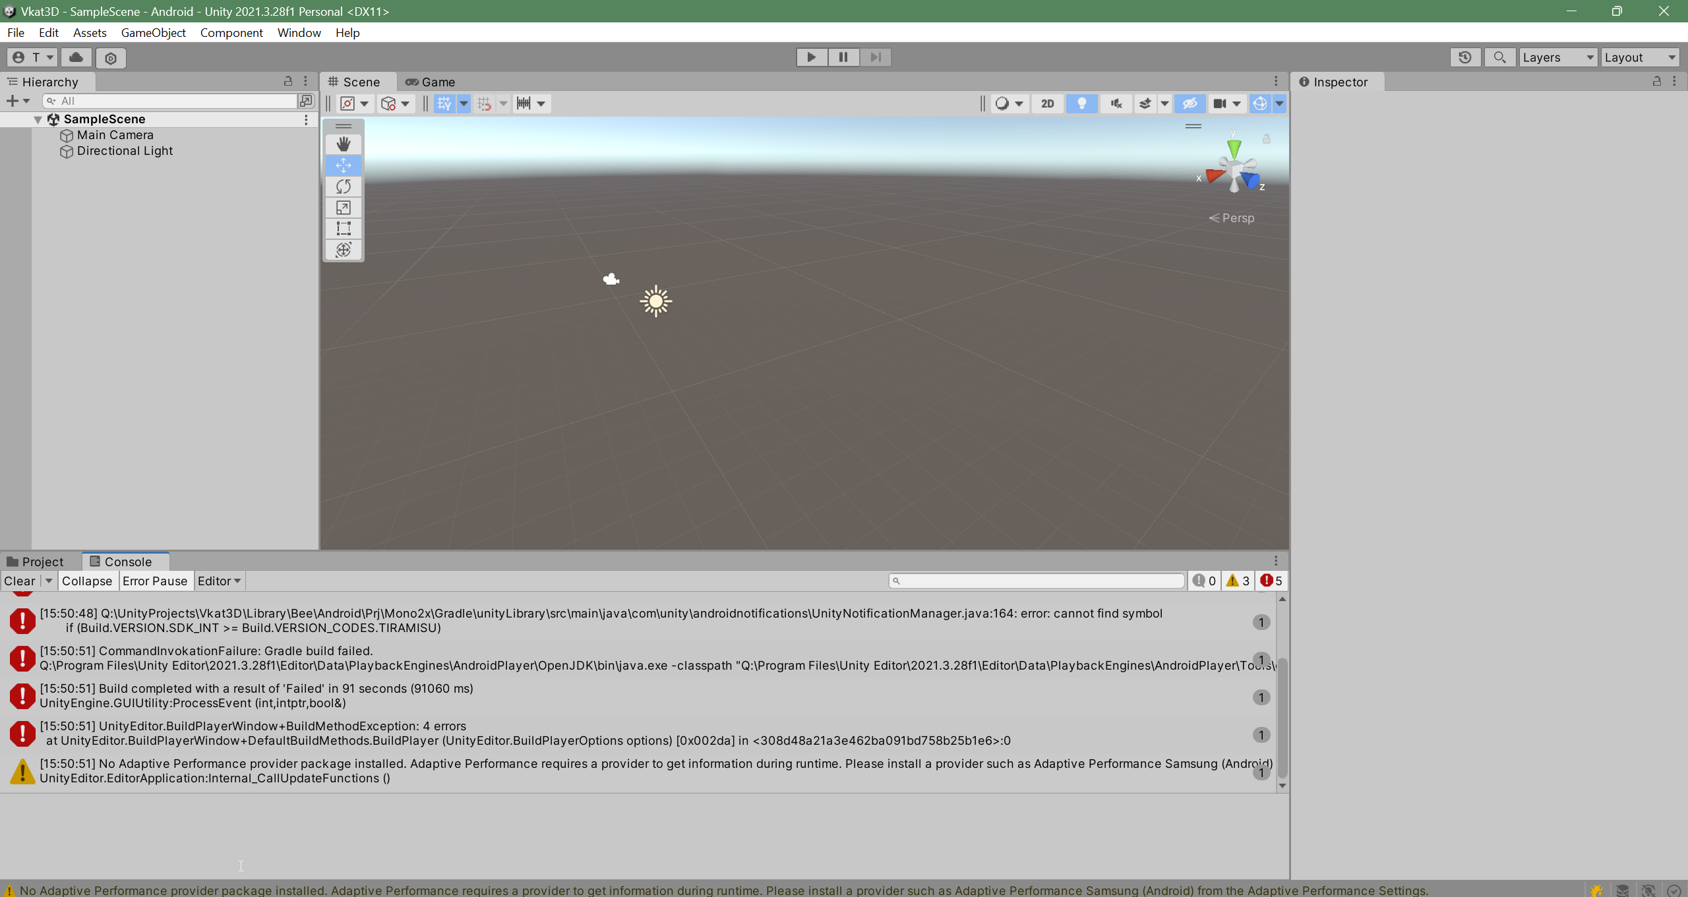1688x897 pixels.
Task: Open Hierarchy panel more options menu
Action: click(305, 81)
